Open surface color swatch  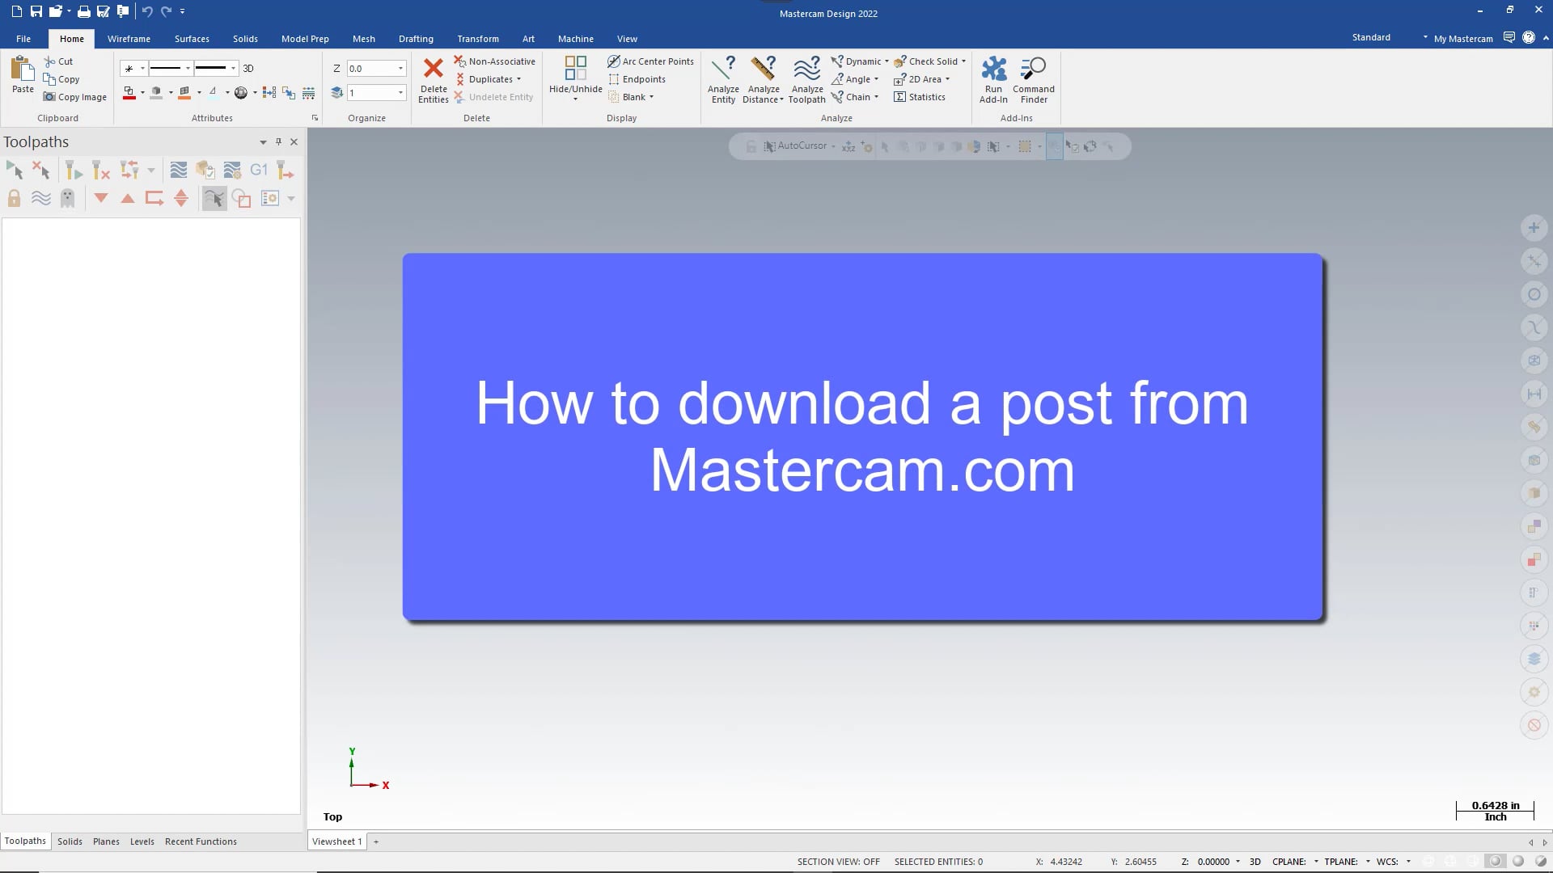(x=184, y=93)
